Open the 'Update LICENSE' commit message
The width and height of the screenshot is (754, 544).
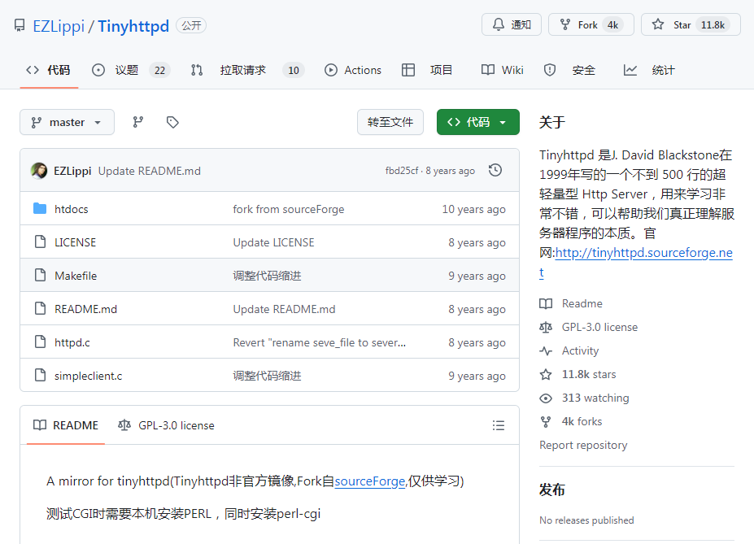point(273,242)
